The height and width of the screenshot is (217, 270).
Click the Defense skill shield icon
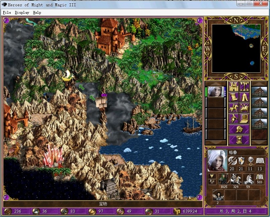point(241,161)
